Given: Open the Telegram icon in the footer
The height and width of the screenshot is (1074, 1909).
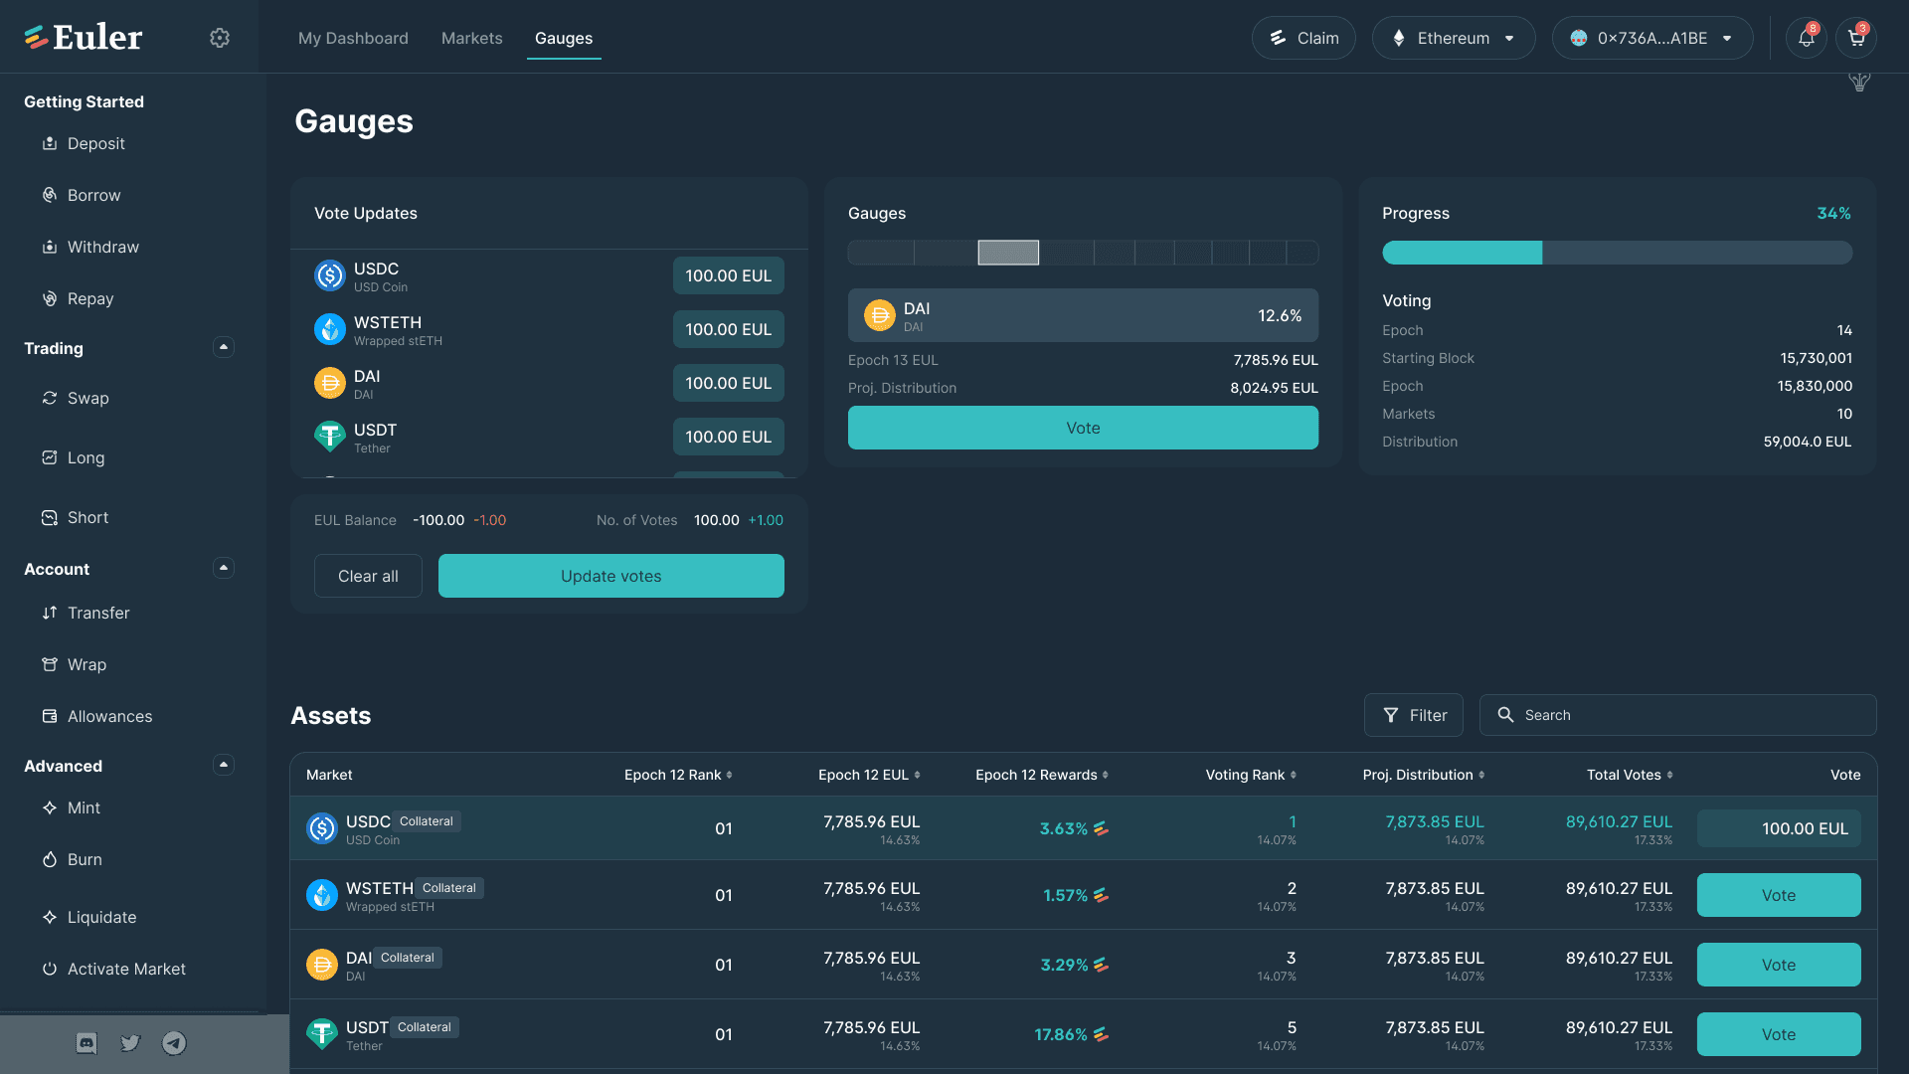Looking at the screenshot, I should click(x=174, y=1042).
